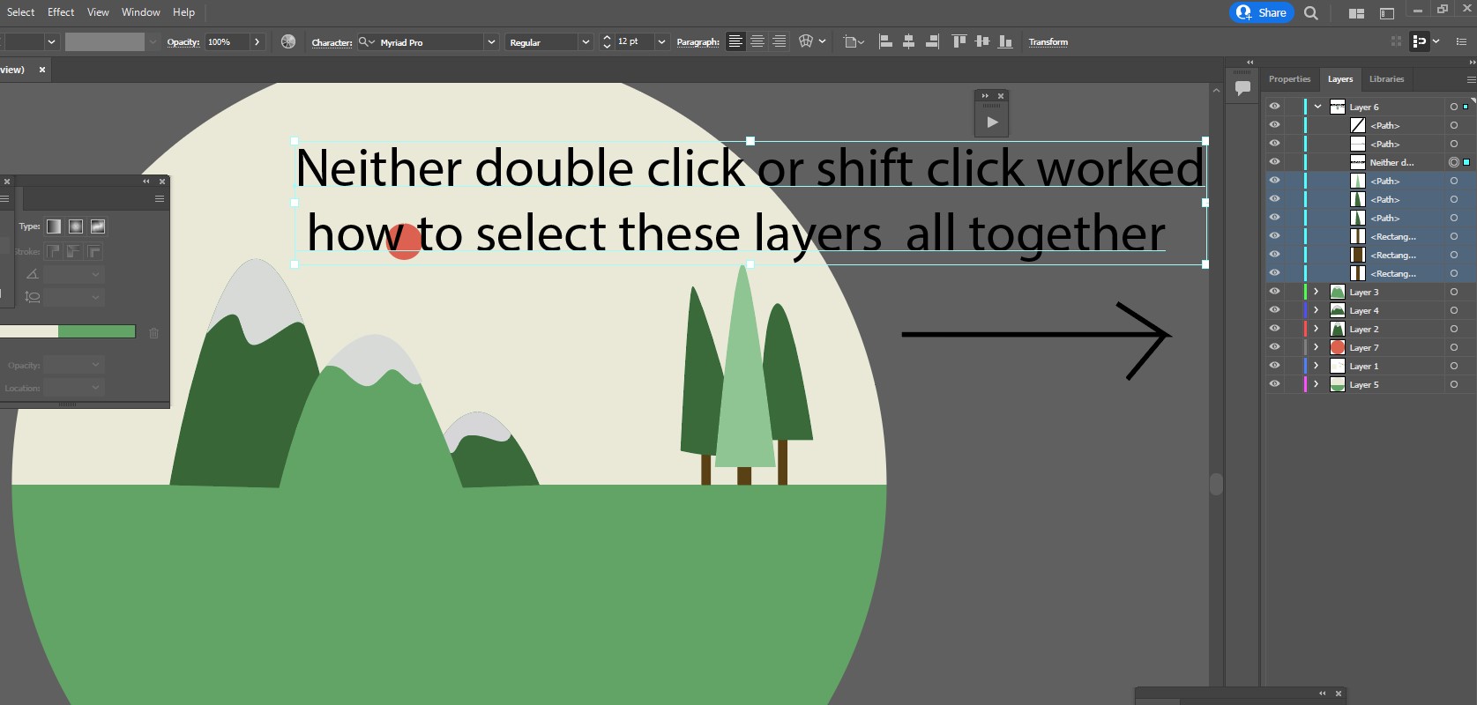Screen dimensions: 1477x705
Task: Open the Help menu
Action: pos(183,12)
